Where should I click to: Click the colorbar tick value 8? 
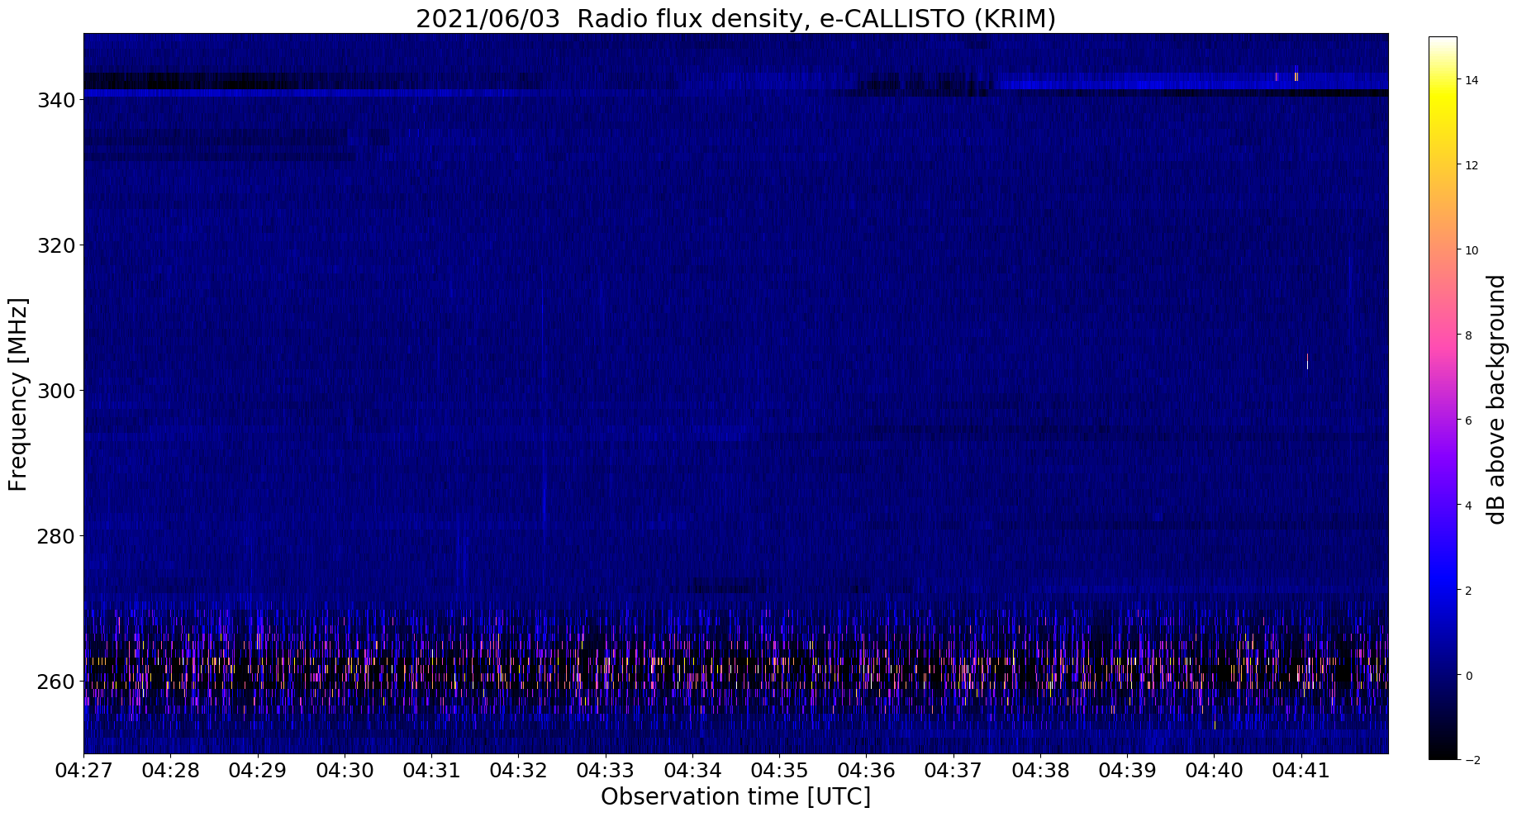[x=1468, y=335]
